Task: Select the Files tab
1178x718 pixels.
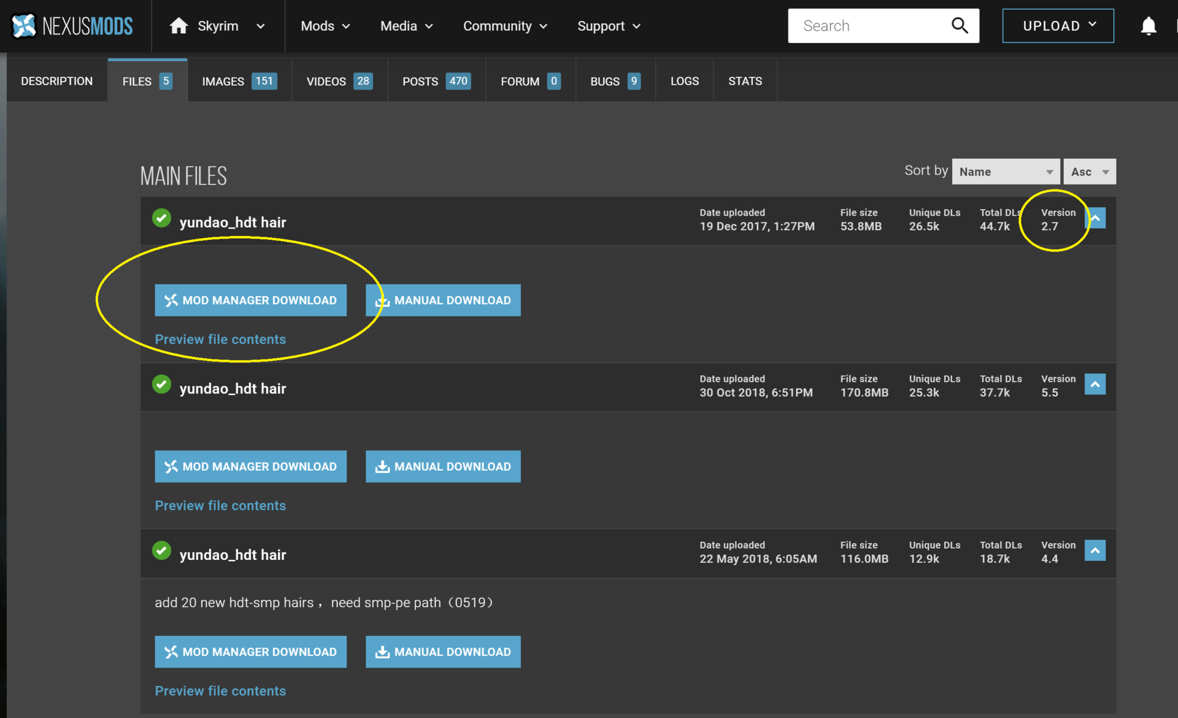Action: coord(147,81)
